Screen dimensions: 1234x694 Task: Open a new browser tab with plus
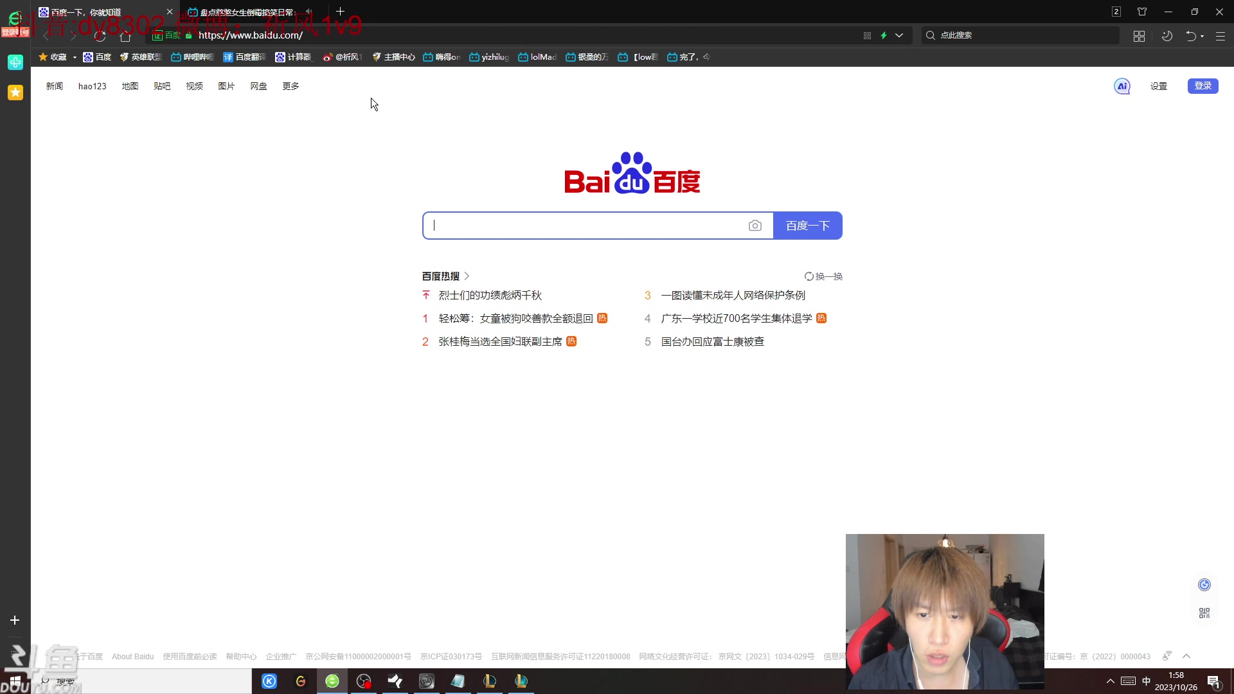[x=341, y=12]
